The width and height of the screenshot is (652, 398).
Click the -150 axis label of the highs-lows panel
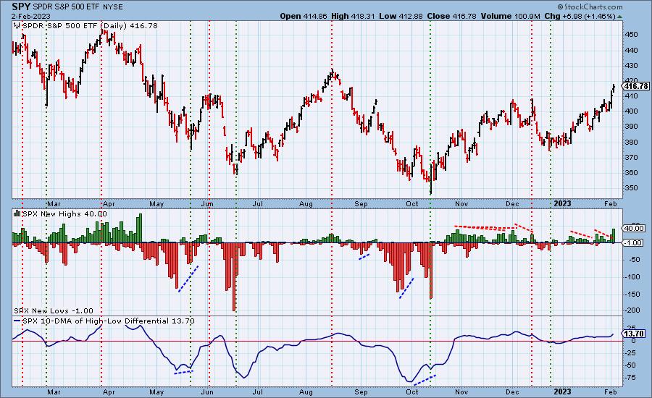pyautogui.click(x=632, y=294)
